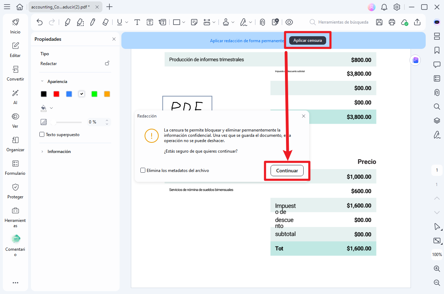Select the Highlighter tool

(x=67, y=22)
